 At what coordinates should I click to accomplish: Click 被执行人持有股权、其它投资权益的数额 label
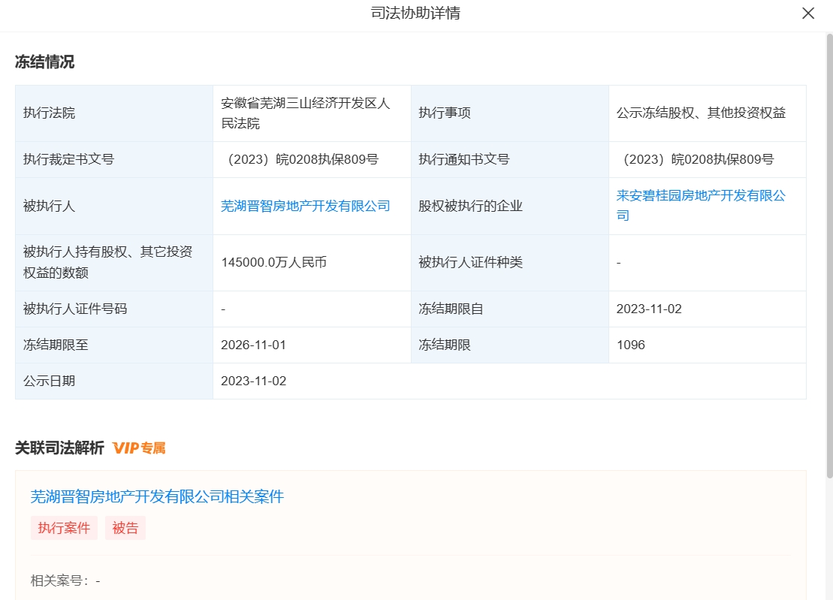pos(108,262)
